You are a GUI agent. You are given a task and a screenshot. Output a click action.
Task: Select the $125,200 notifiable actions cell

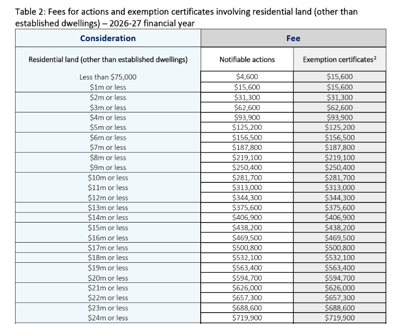[247, 127]
